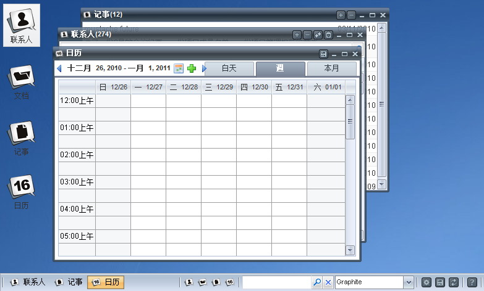The height and width of the screenshot is (291, 484).
Task: Open the date picker calendar icon
Action: click(179, 68)
